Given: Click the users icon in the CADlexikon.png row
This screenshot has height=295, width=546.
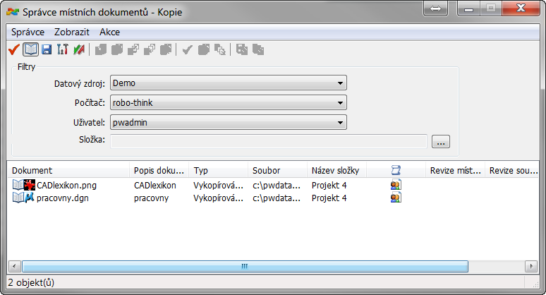Looking at the screenshot, I should (396, 186).
